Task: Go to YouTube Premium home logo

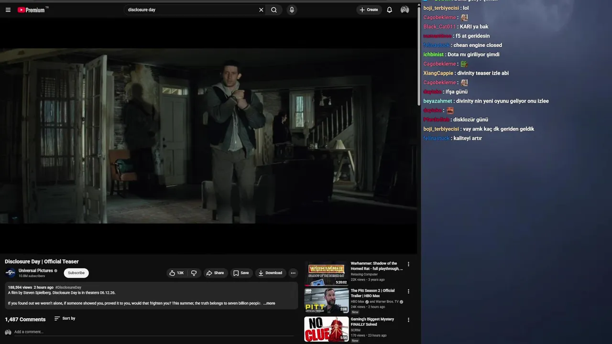Action: click(32, 10)
